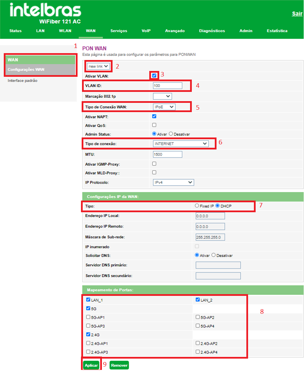Open the Diagnósticos tab
The image size is (304, 373).
pos(212,31)
